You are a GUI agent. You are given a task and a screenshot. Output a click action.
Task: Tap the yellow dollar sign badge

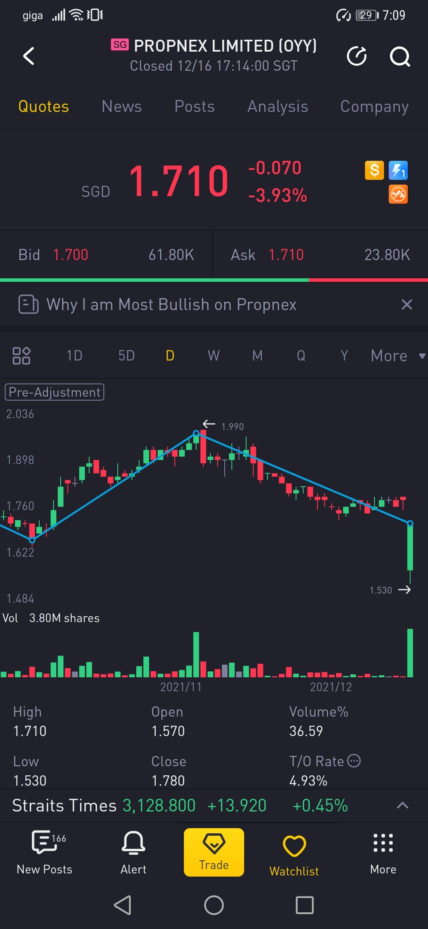(374, 170)
